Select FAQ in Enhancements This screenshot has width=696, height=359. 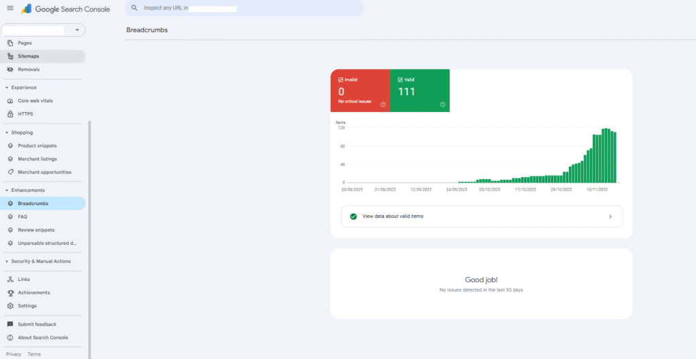pyautogui.click(x=22, y=216)
